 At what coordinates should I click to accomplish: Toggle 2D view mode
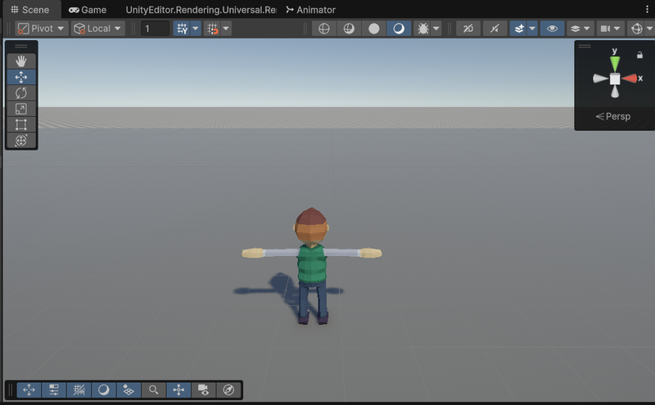point(468,29)
